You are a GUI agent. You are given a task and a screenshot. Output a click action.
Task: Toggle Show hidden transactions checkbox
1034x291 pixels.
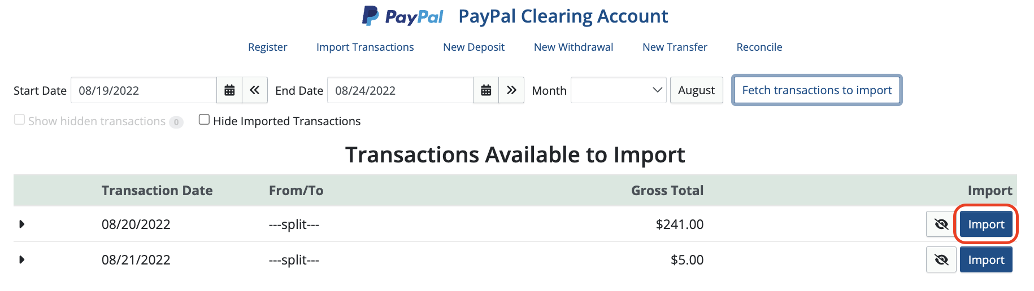[19, 120]
